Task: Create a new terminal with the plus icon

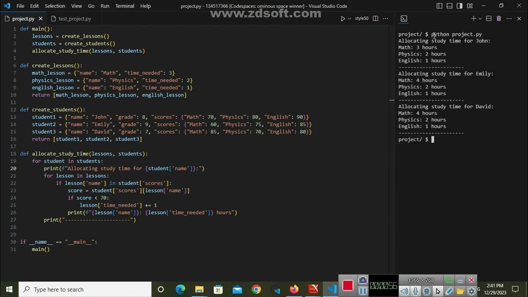Action: coord(474,19)
